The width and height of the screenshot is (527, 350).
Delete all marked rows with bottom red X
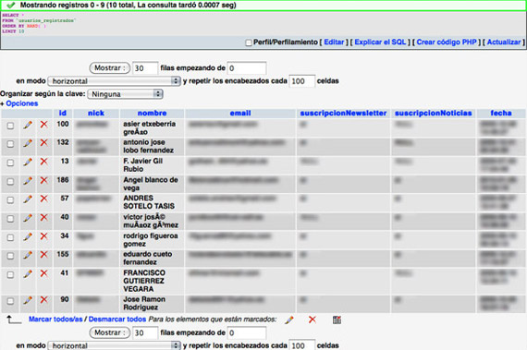point(313,320)
